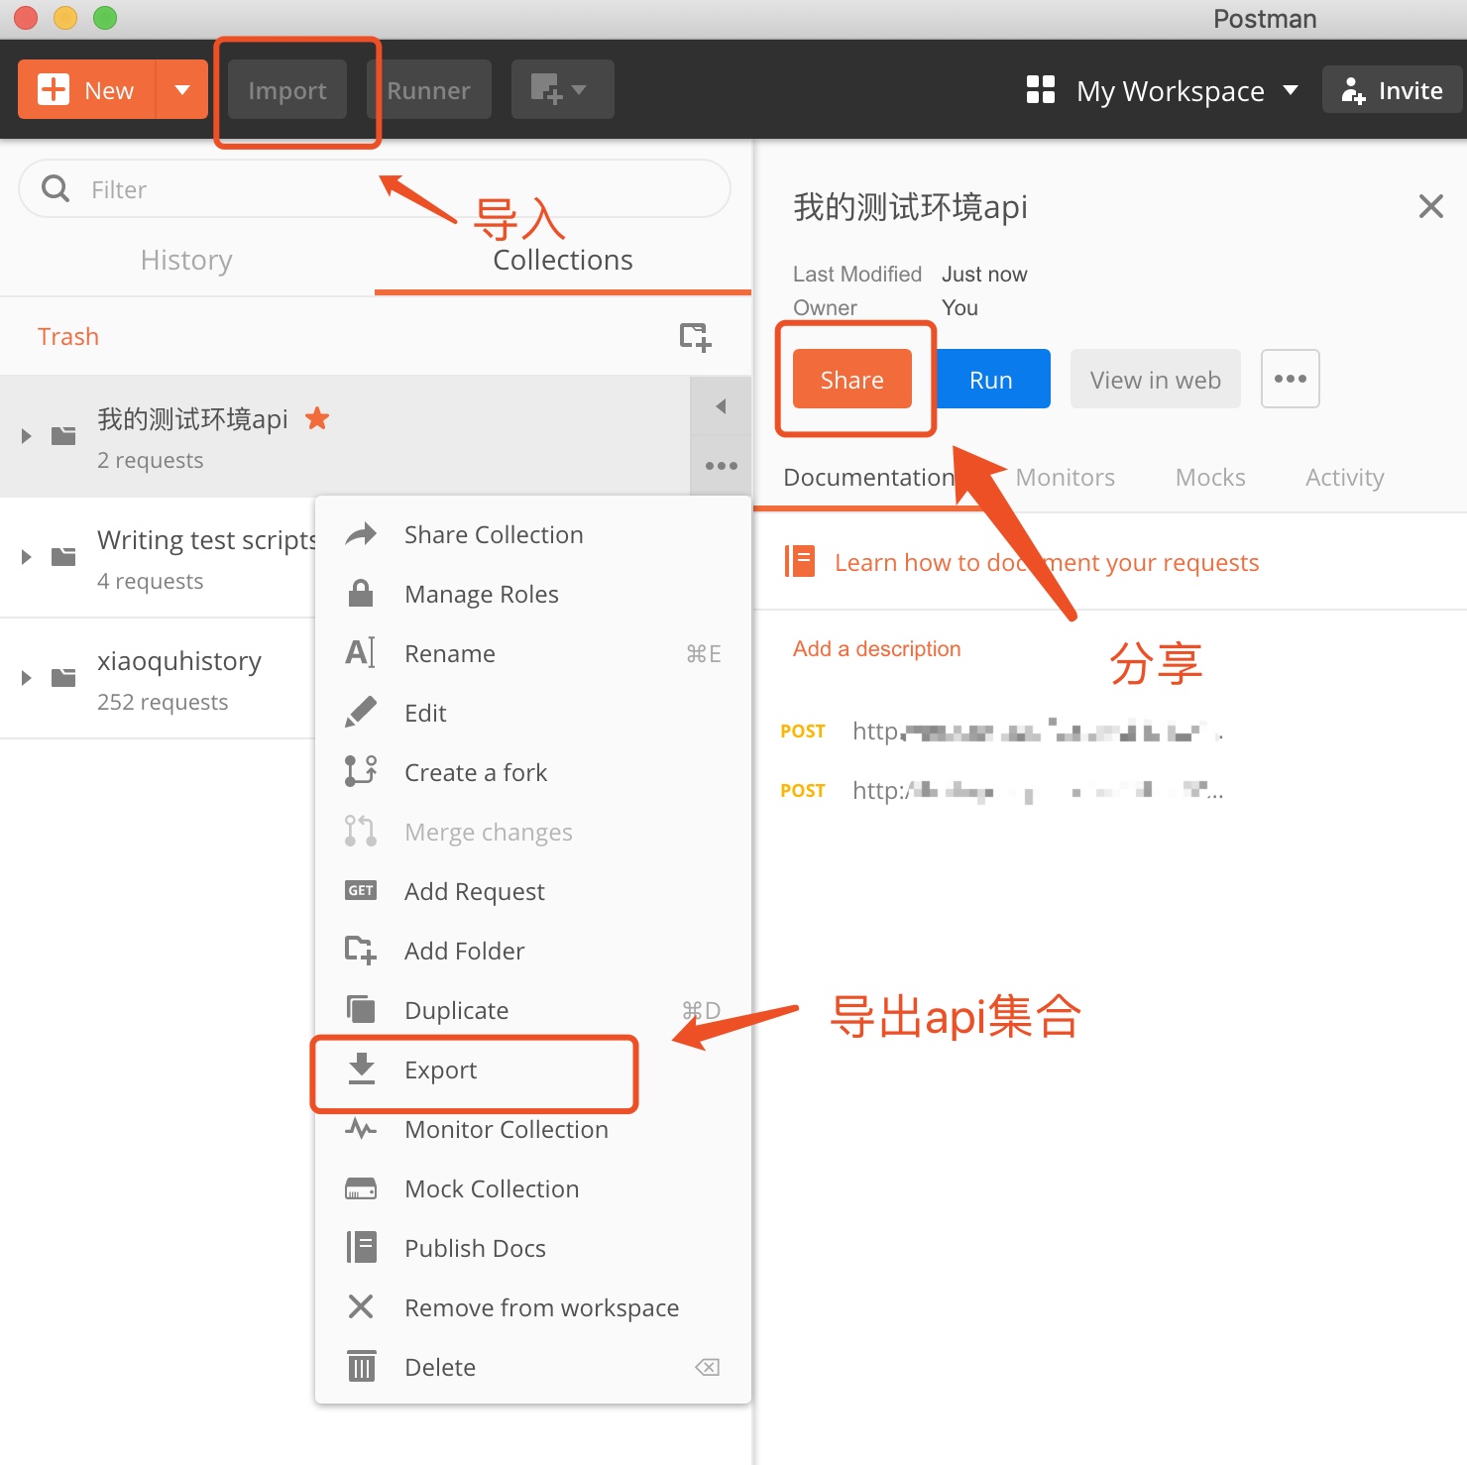Switch to the Mocks tab

coord(1210,478)
